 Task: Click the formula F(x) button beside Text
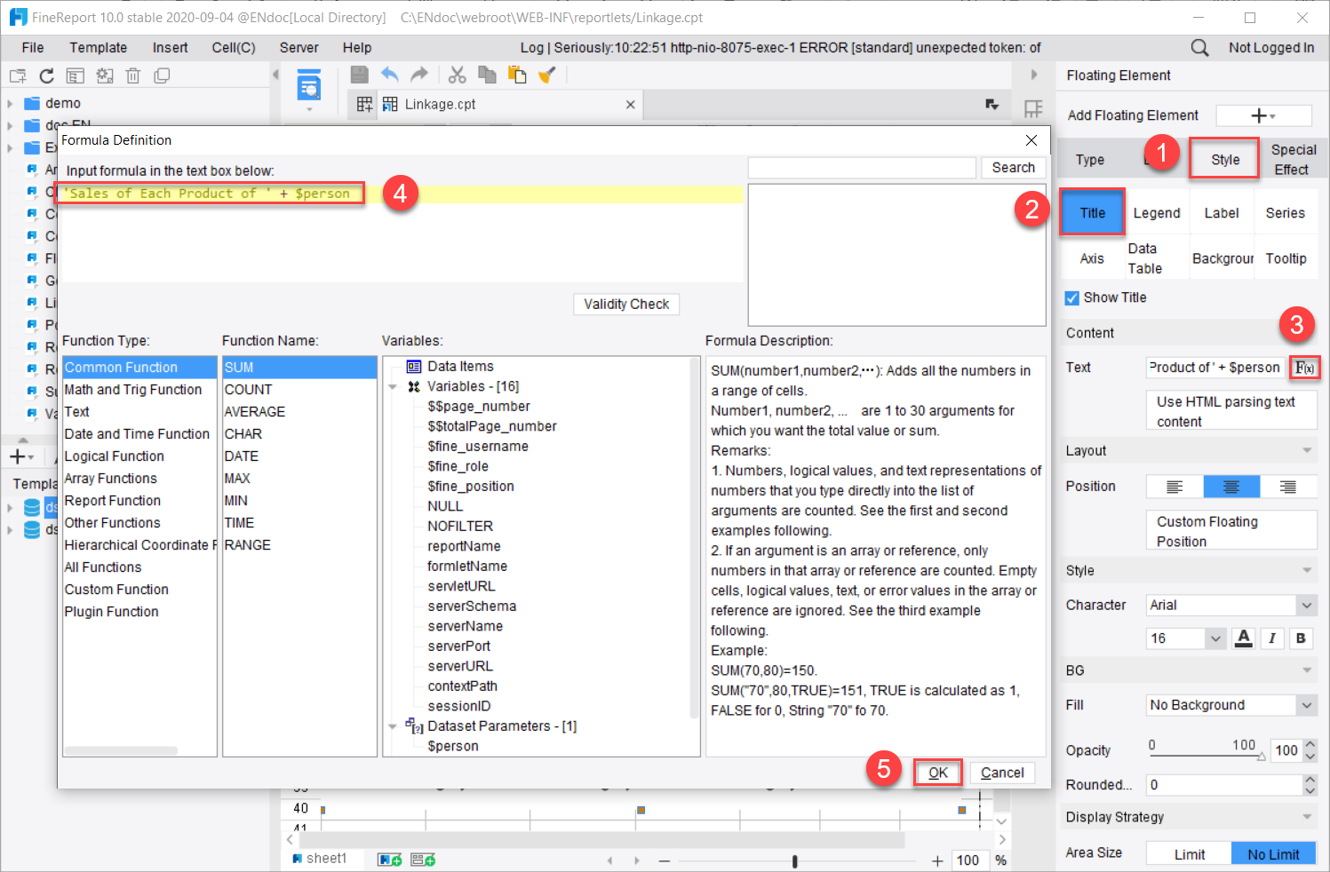click(x=1304, y=368)
